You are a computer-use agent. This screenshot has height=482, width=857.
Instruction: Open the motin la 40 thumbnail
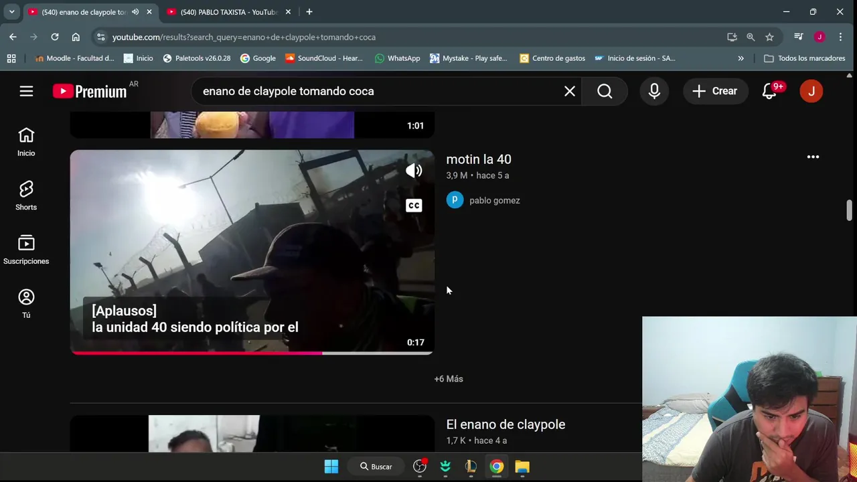252,252
